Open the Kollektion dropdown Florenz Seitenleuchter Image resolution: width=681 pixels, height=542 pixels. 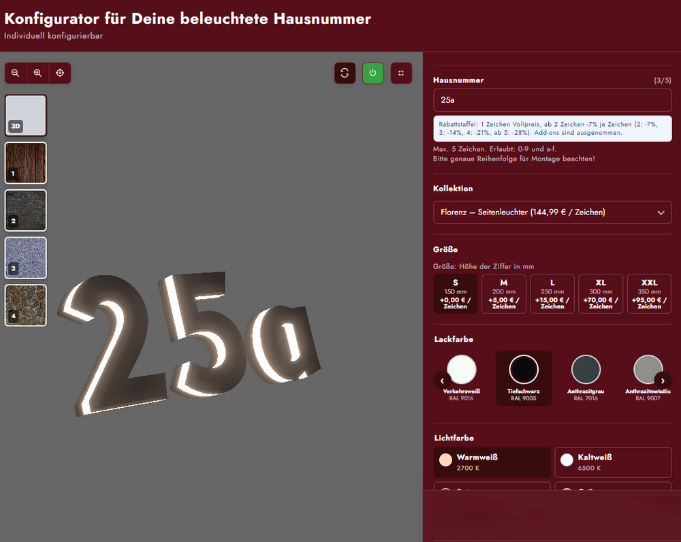(552, 212)
